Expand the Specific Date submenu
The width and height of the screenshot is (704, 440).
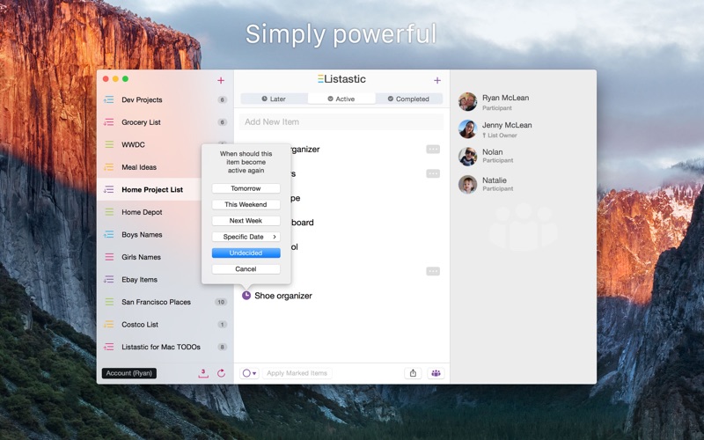[x=246, y=237]
